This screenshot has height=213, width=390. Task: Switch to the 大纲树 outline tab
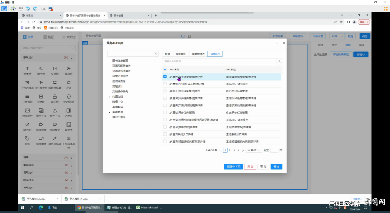[69, 37]
